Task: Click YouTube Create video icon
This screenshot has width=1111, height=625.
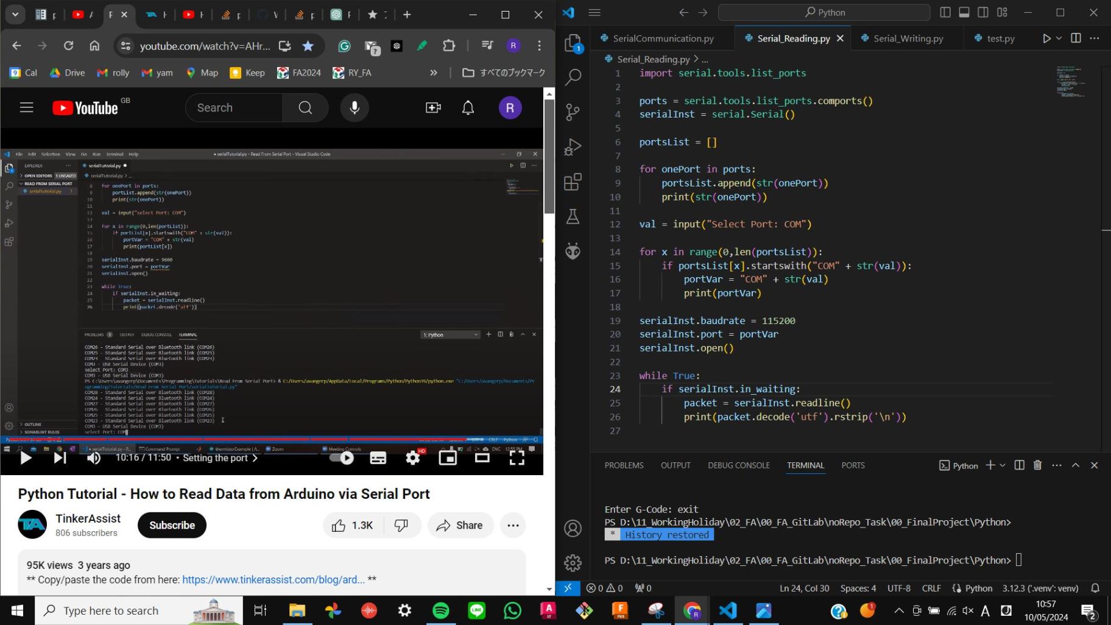Action: coord(433,108)
